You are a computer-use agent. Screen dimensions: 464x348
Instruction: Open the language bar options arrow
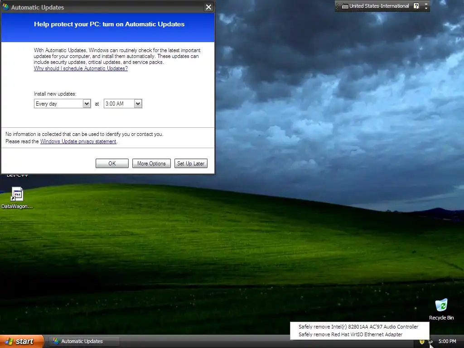426,9
